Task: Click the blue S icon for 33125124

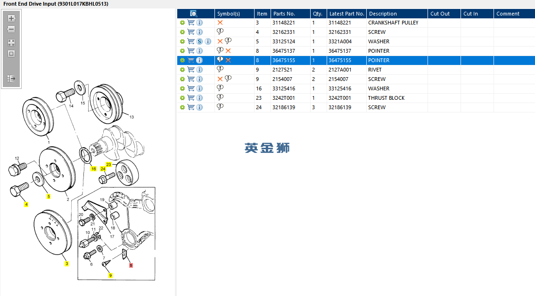Action: 199,41
